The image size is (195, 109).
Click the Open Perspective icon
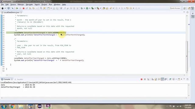tap(185, 8)
